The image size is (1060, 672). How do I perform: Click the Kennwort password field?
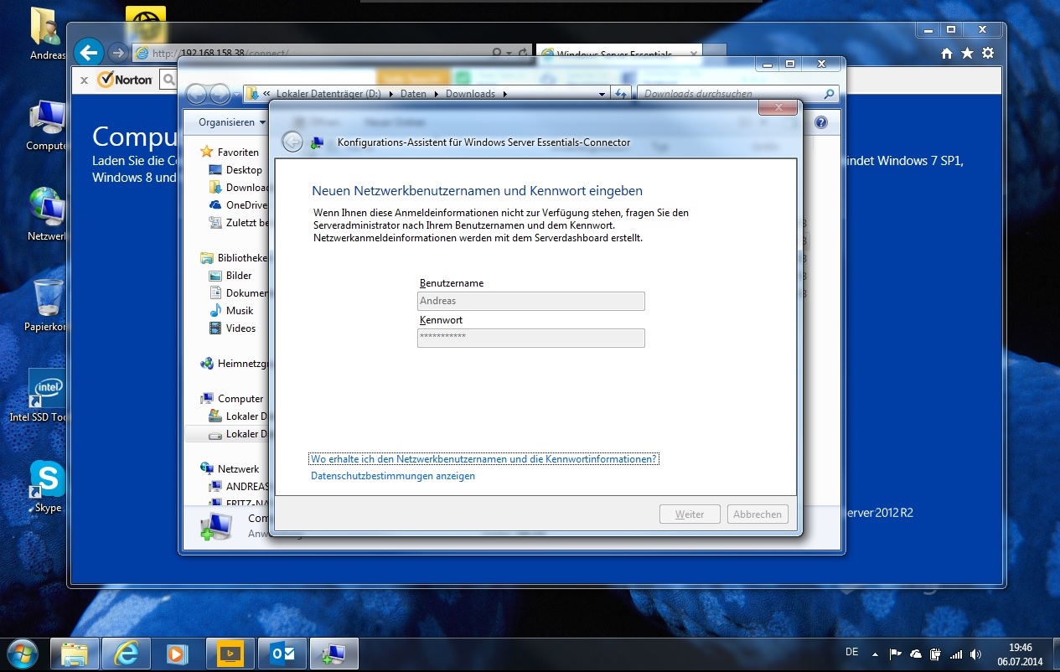pos(531,338)
